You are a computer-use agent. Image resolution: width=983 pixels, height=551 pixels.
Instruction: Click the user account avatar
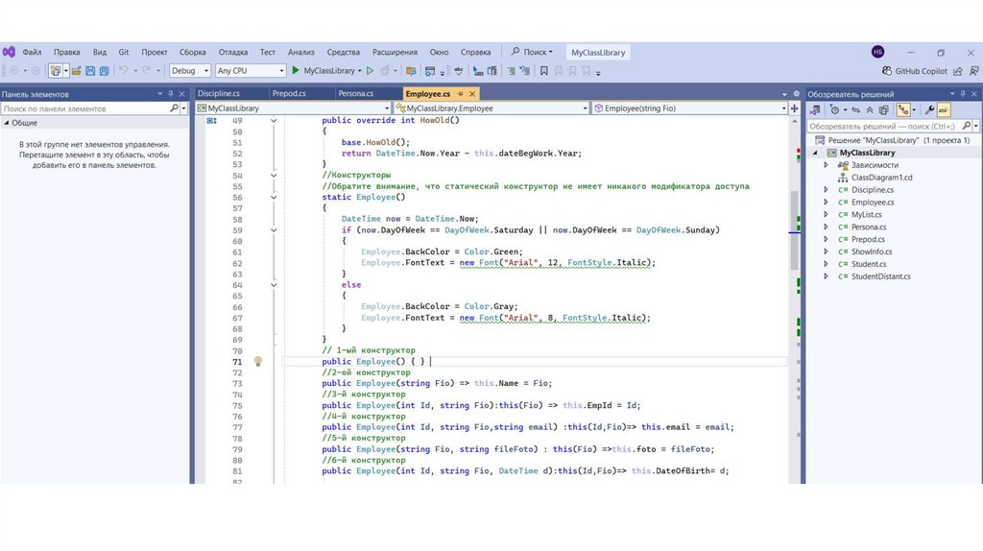tap(877, 52)
